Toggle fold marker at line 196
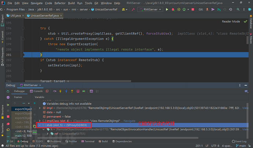Screen dimensions: 253x148 [23, 28]
